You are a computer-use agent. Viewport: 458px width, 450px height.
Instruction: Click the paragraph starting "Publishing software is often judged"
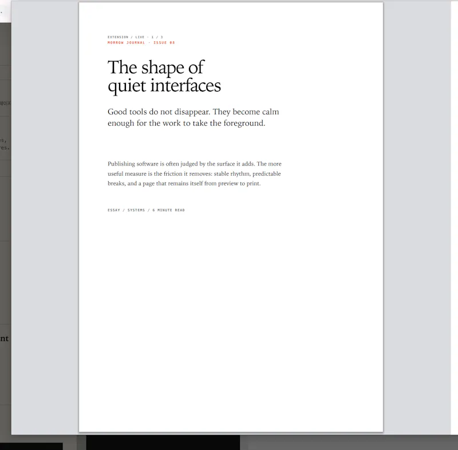(x=194, y=173)
